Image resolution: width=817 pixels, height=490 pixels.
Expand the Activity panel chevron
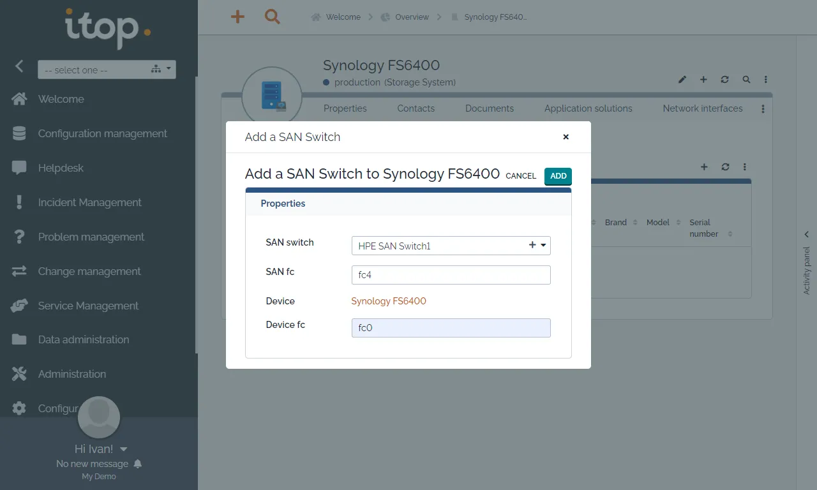click(x=806, y=235)
